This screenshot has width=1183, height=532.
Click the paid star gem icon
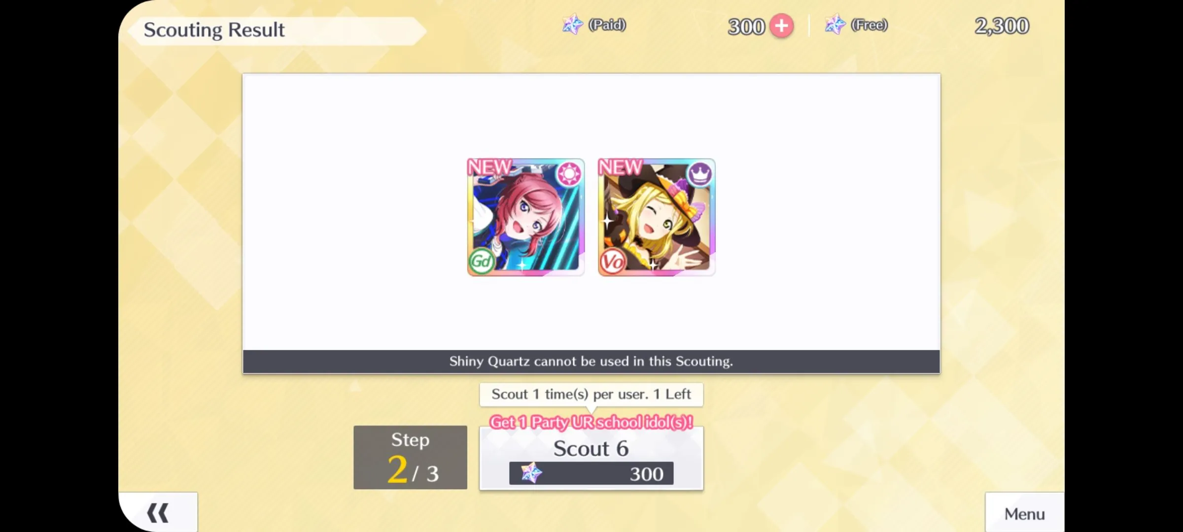(x=573, y=24)
